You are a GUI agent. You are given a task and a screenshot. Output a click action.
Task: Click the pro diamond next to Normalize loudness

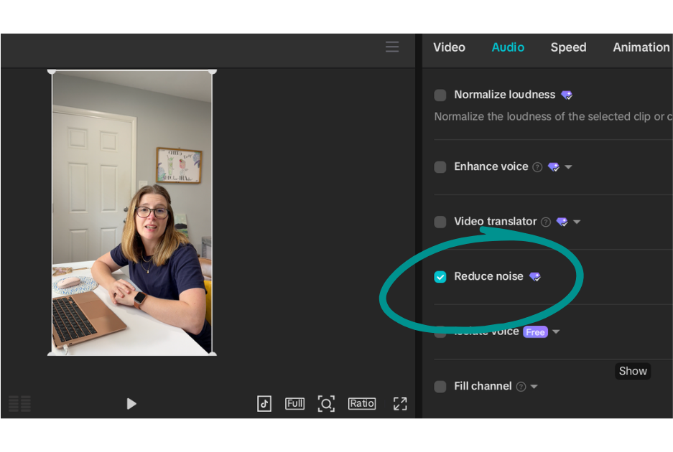point(567,95)
